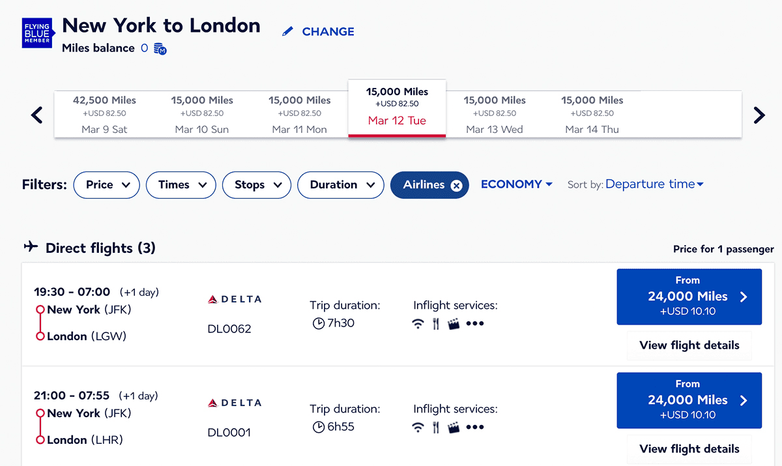Change cabin class via ECONOMY dropdown
This screenshot has width=782, height=466.
click(x=517, y=184)
